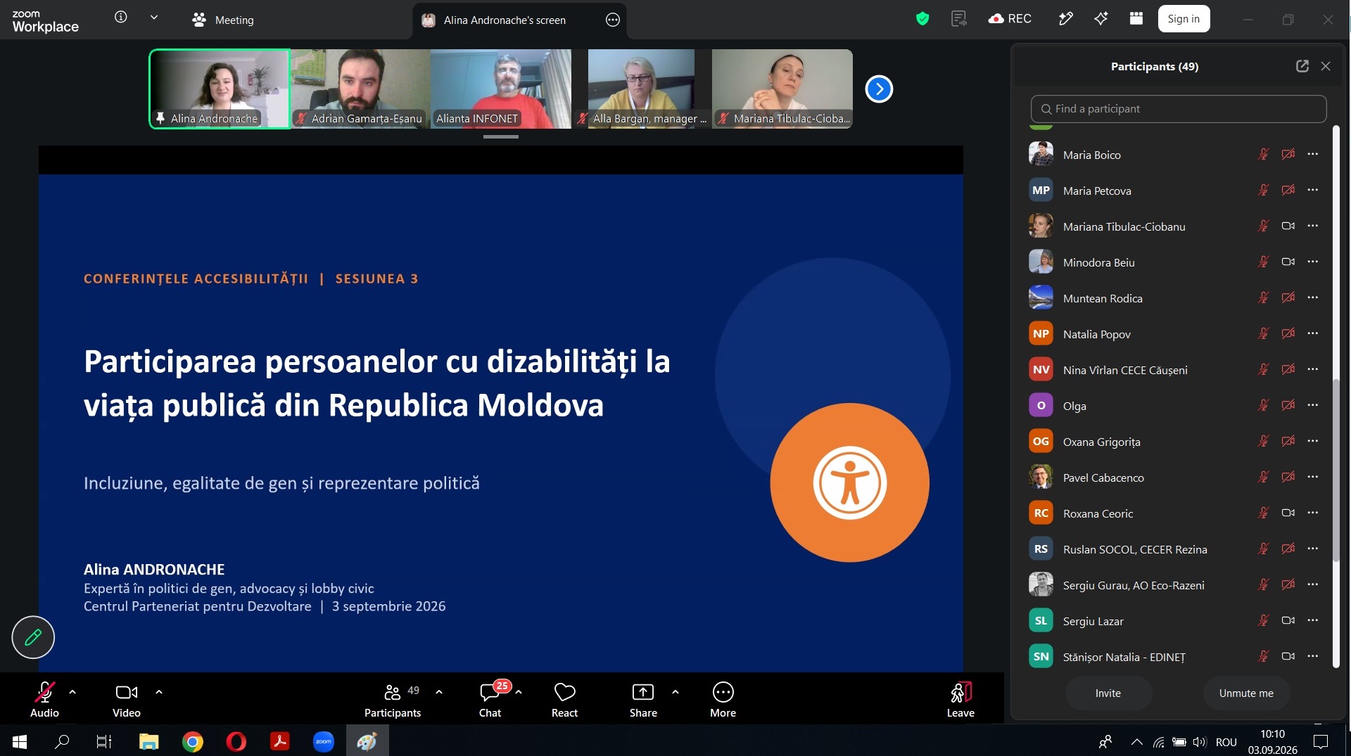Image resolution: width=1351 pixels, height=756 pixels.
Task: Leave the meeting
Action: tap(960, 699)
